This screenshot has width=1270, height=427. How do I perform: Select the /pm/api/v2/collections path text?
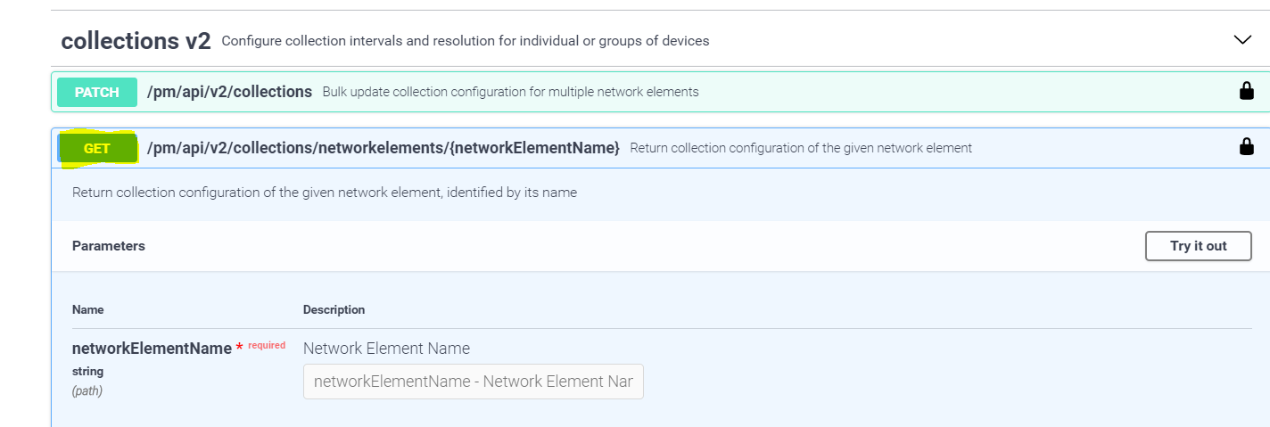tap(229, 92)
